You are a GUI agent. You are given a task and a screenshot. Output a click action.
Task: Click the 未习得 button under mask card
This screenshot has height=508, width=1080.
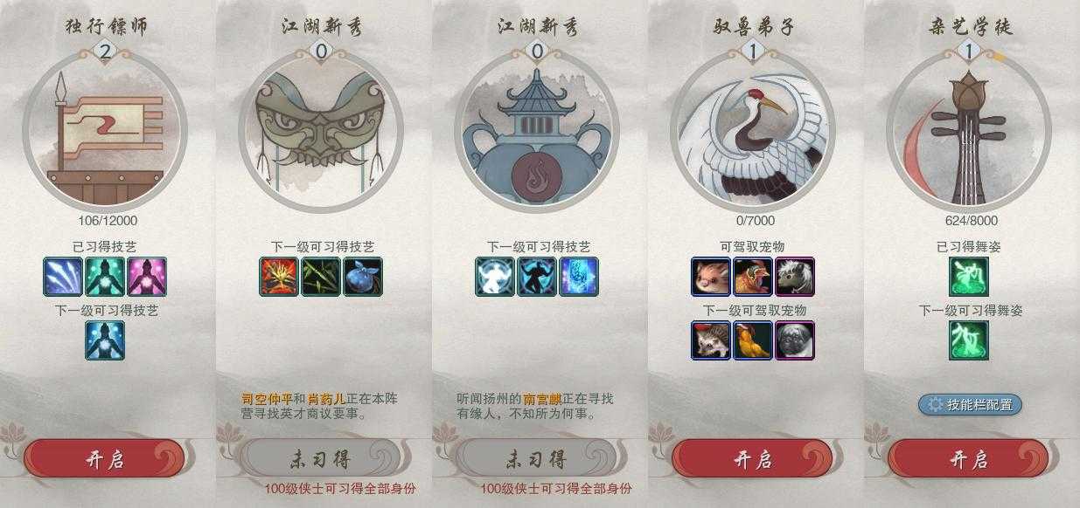[x=320, y=459]
